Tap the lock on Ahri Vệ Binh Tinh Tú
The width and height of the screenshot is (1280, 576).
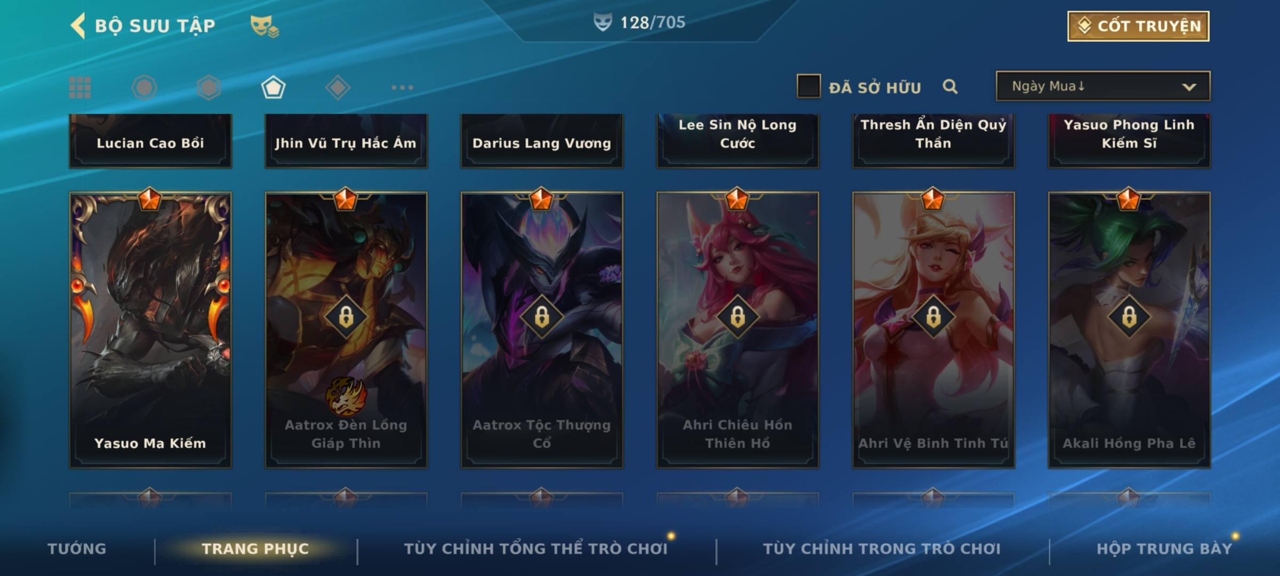click(933, 317)
